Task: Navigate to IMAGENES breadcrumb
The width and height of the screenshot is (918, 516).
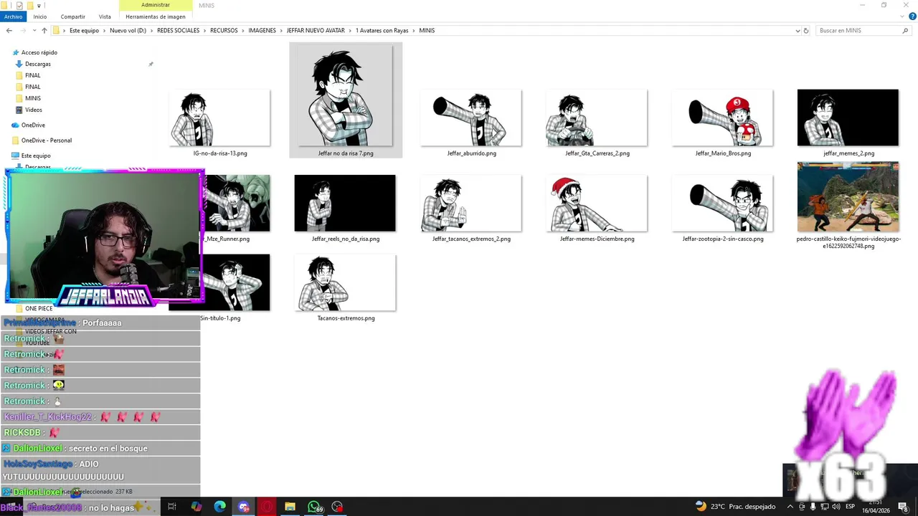Action: 262,31
